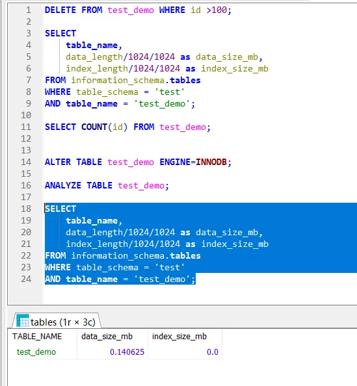
Task: Click line number 1 in the gutter
Action: (x=29, y=10)
